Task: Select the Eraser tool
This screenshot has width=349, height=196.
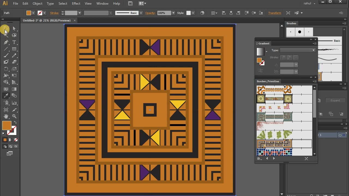Action: pos(14,62)
